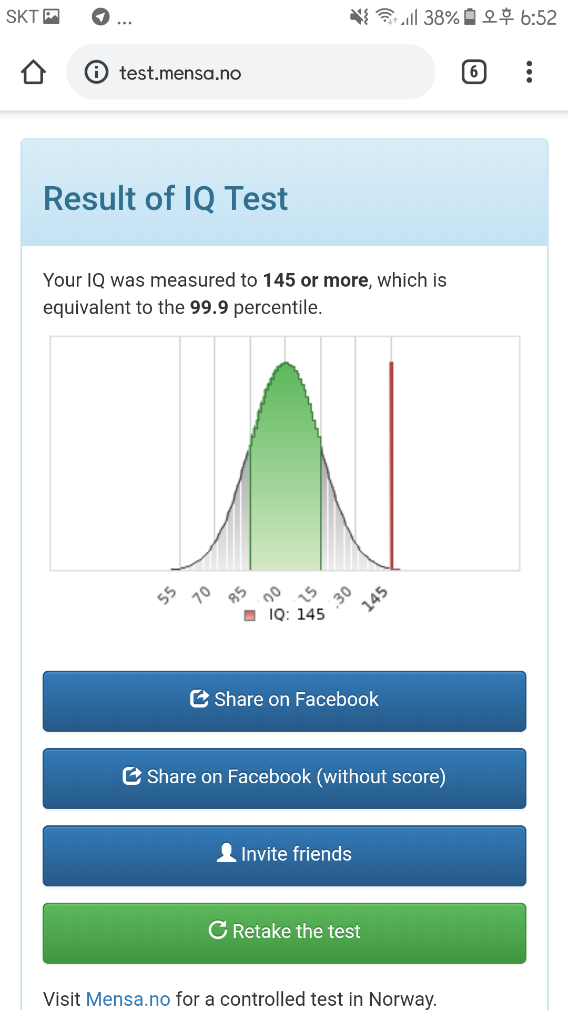The height and width of the screenshot is (1010, 568).
Task: Open the site information icon
Action: click(x=96, y=72)
